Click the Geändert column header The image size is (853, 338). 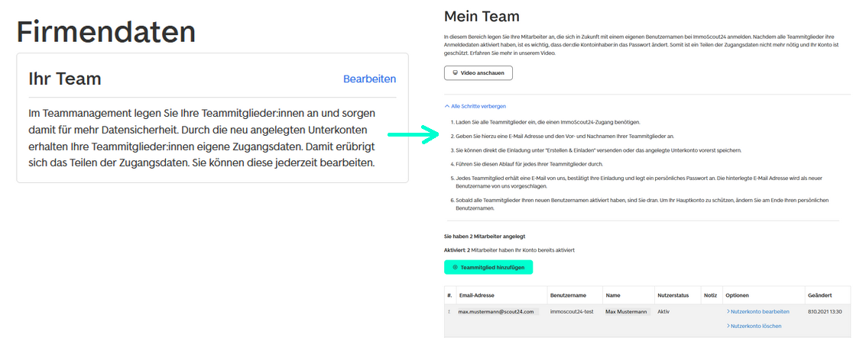pyautogui.click(x=820, y=295)
